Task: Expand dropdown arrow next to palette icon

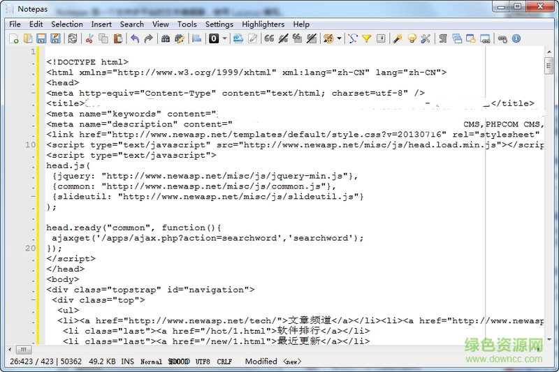Action: 339,38
